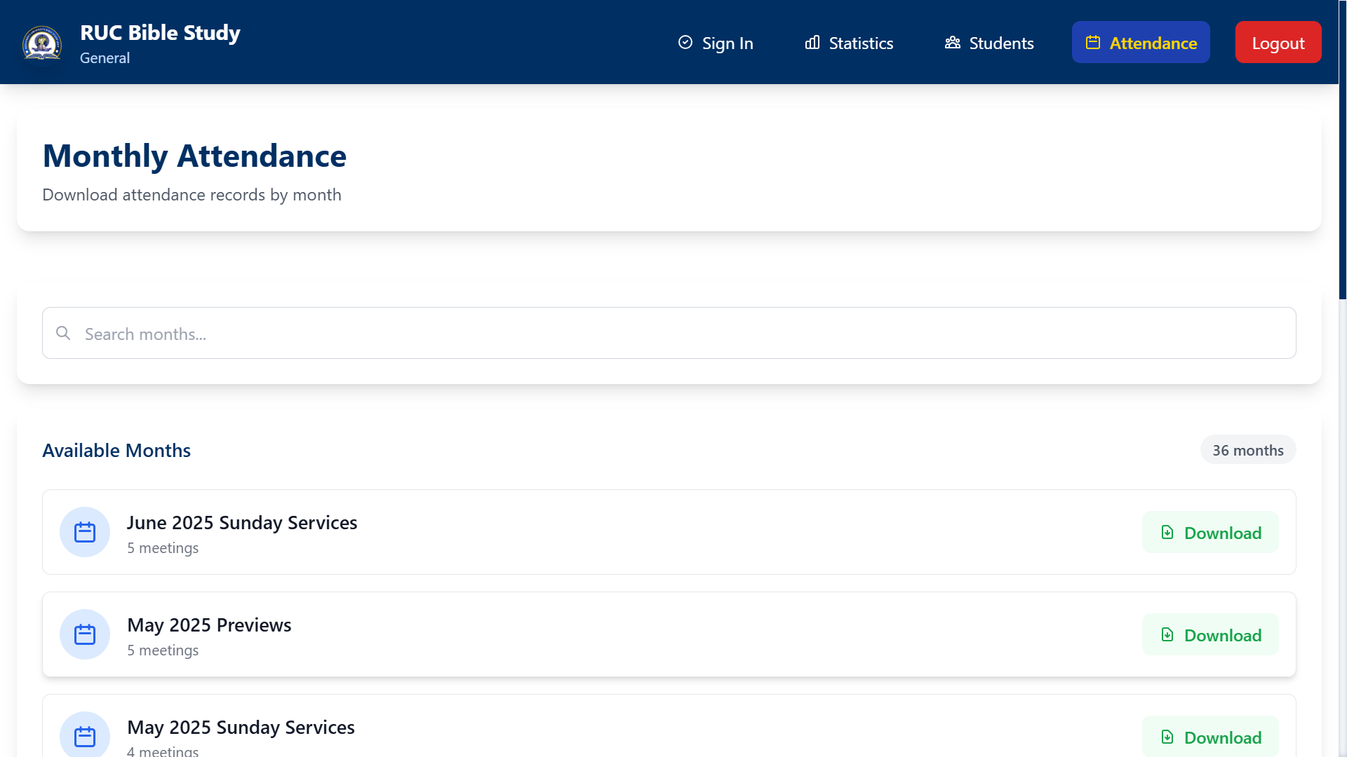Click the bar chart icon beside Statistics

[x=812, y=43]
